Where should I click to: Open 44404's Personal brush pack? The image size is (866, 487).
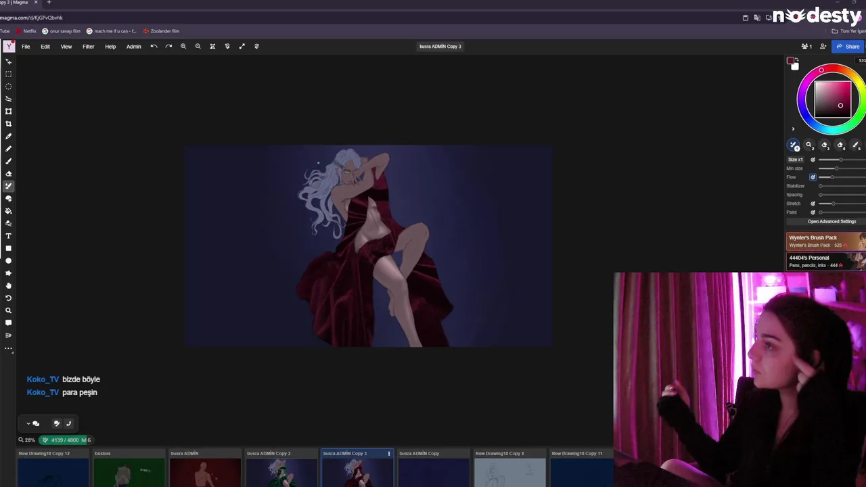coord(826,261)
